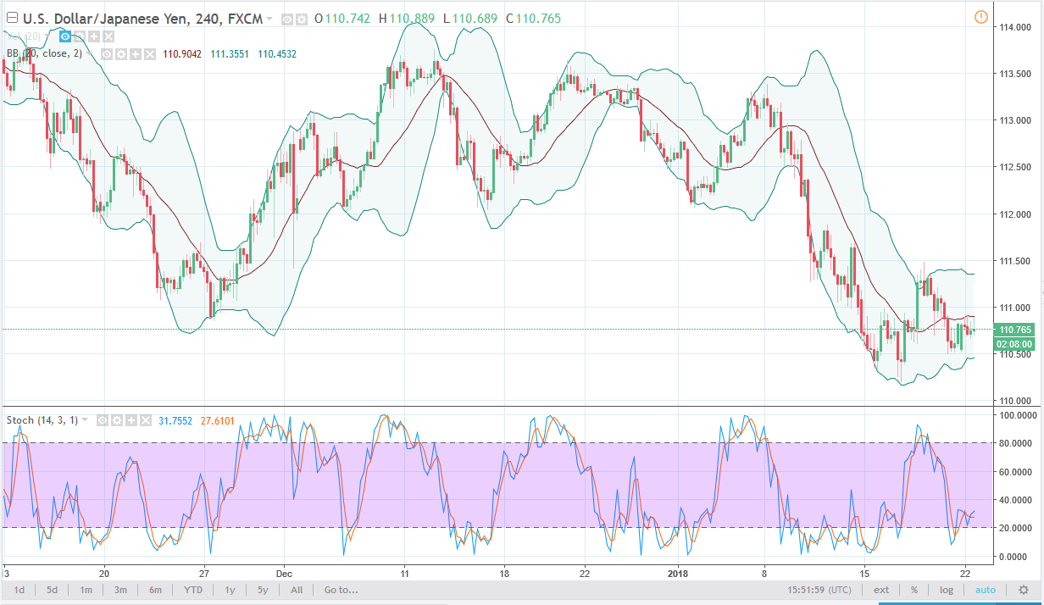
Task: Toggle ext extended hours
Action: [x=881, y=590]
